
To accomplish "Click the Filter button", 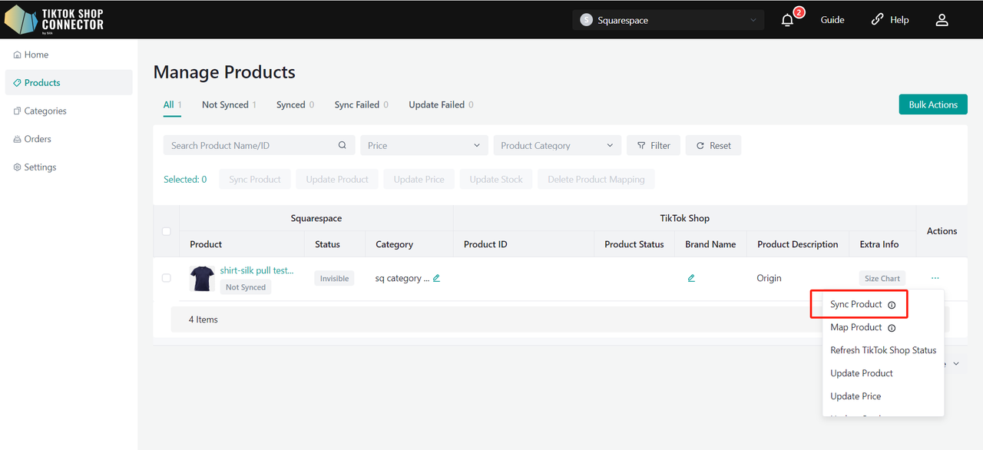I will (x=654, y=145).
